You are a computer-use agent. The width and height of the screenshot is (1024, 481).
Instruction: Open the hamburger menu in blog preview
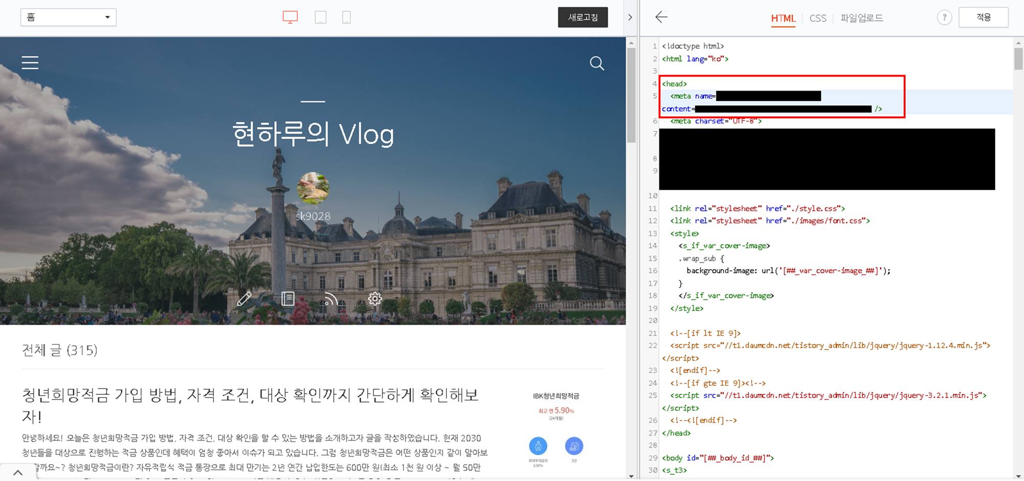click(30, 62)
